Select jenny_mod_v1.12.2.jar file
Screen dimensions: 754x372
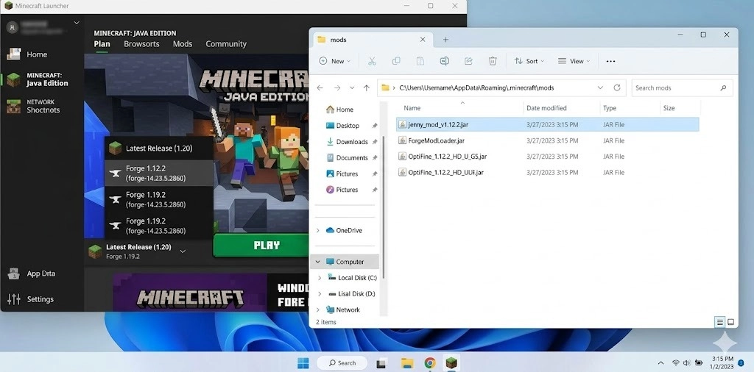click(547, 124)
